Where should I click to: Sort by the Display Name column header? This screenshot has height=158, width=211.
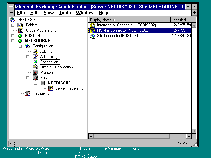point(130,20)
